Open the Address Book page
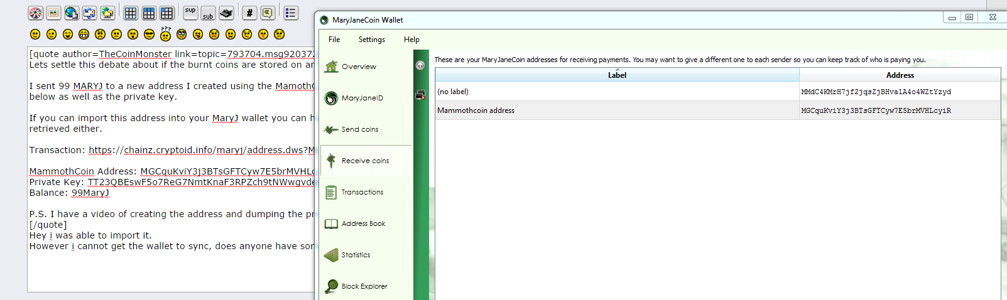Screen dimensions: 1007x300 pyautogui.click(x=367, y=223)
